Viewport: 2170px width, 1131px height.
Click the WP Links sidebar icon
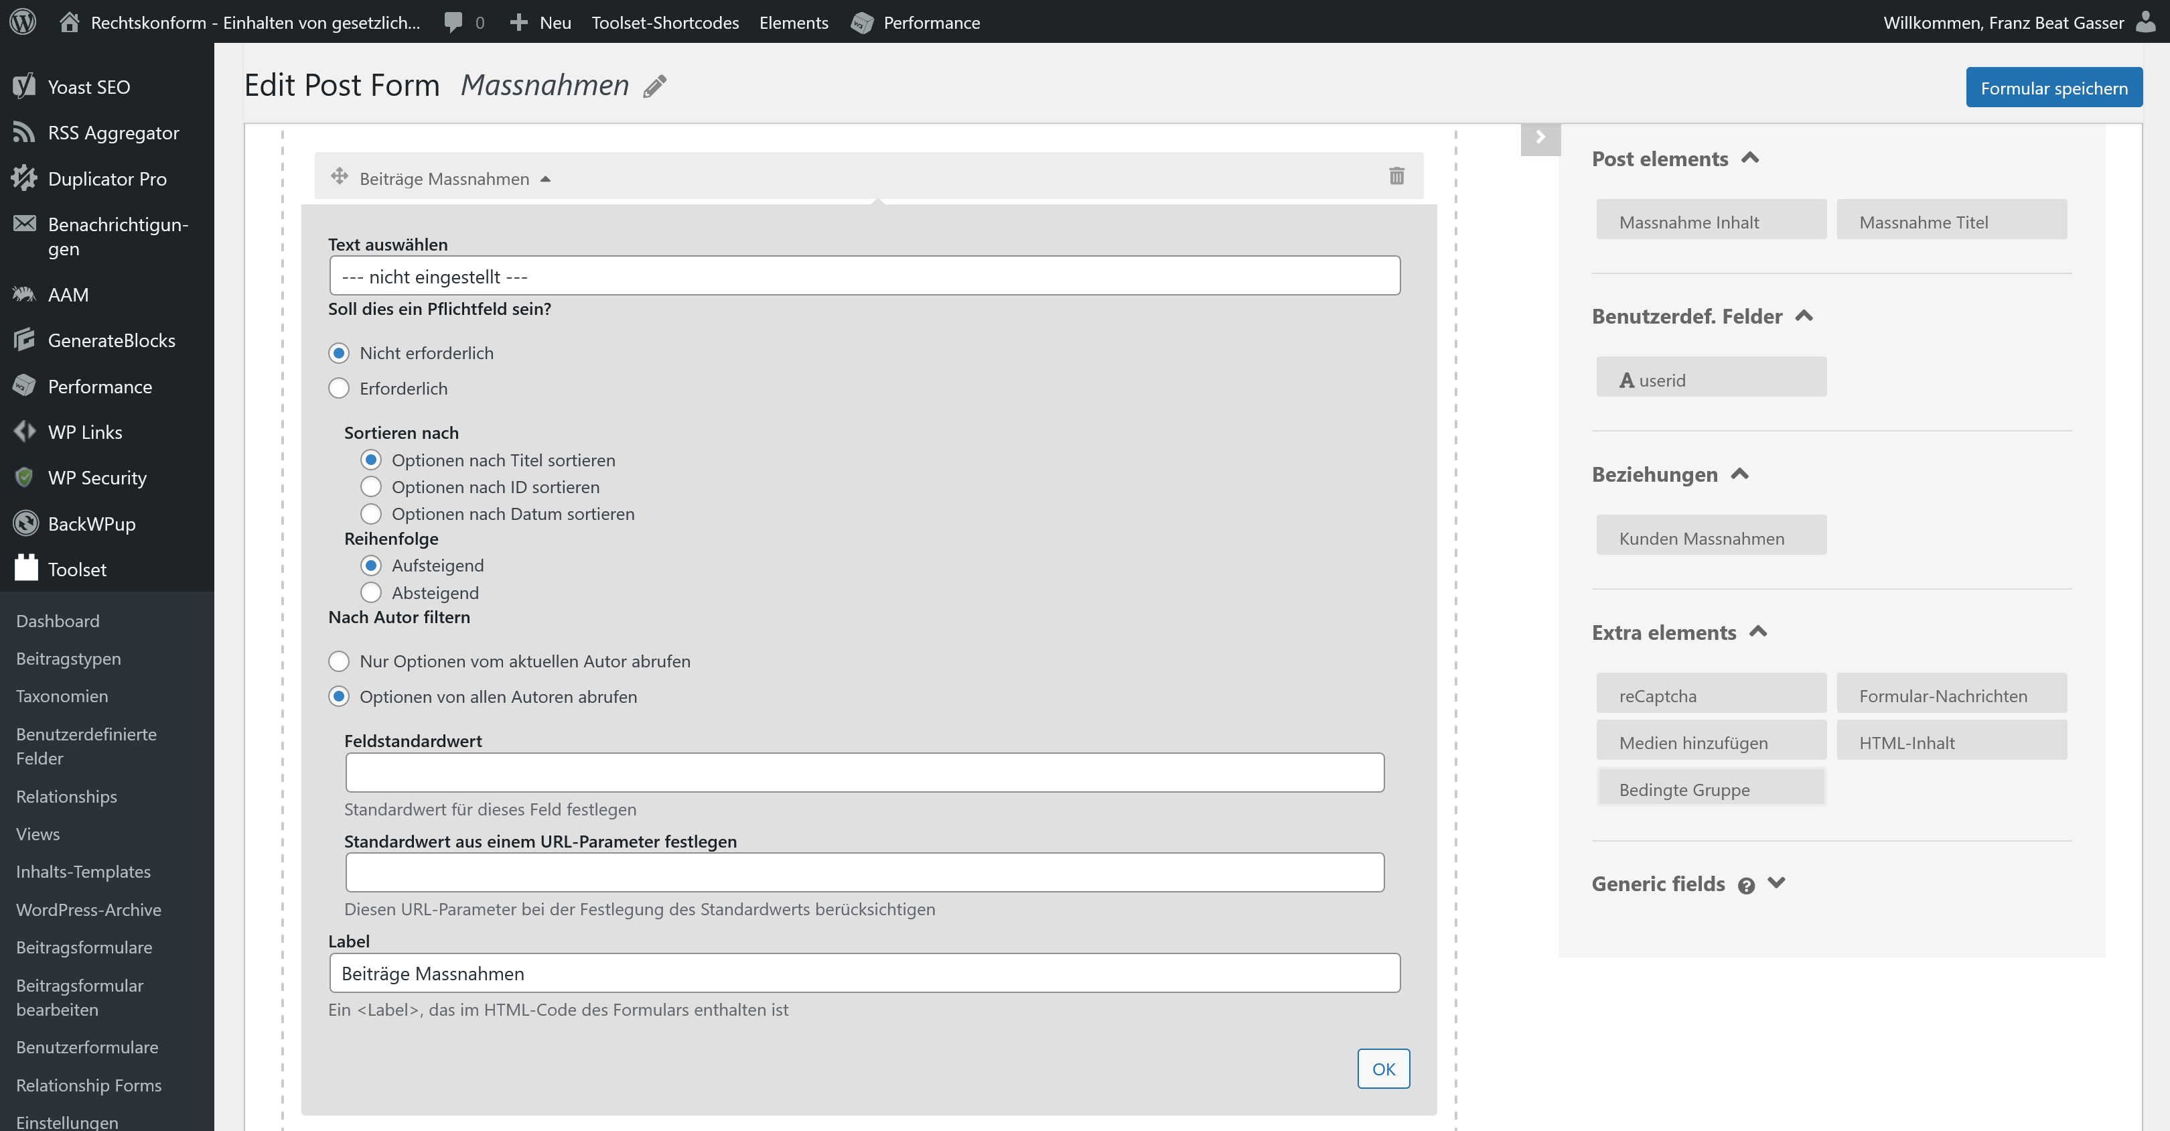(24, 431)
